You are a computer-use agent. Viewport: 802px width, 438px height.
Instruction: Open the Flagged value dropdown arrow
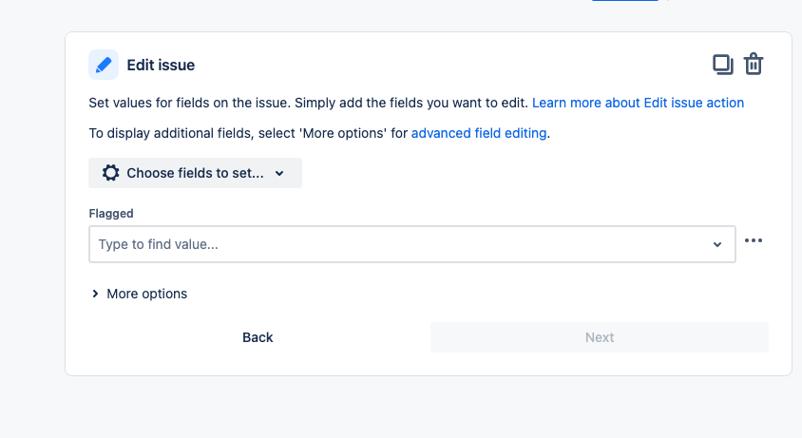[717, 245]
